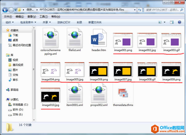Select image007.jpg thumbnail
This screenshot has width=186, height=135.
click(123, 69)
